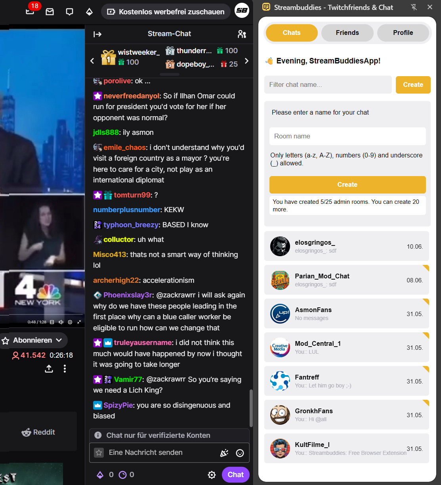Viewport: 441px width, 485px height.
Task: Expand the Abonnieren dropdown
Action: (x=59, y=340)
